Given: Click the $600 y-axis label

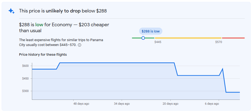Looking at the screenshot, I should click(26, 66).
